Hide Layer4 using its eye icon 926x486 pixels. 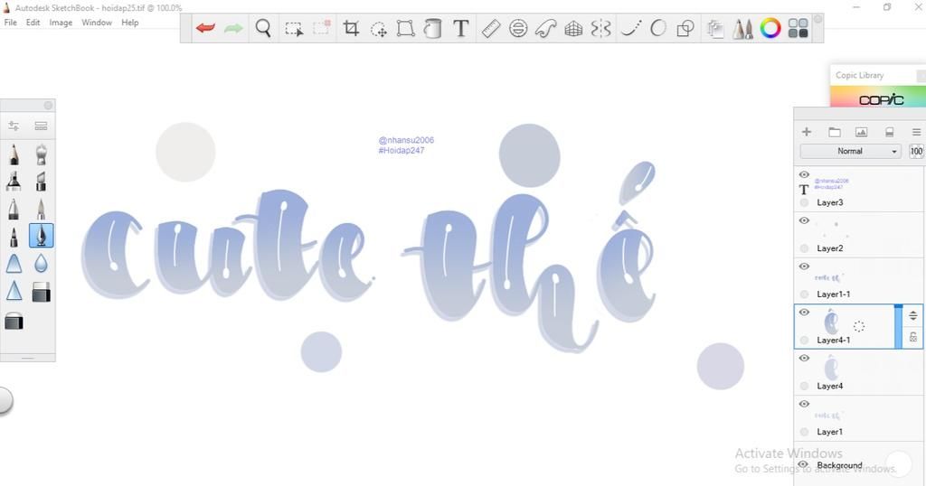point(804,358)
